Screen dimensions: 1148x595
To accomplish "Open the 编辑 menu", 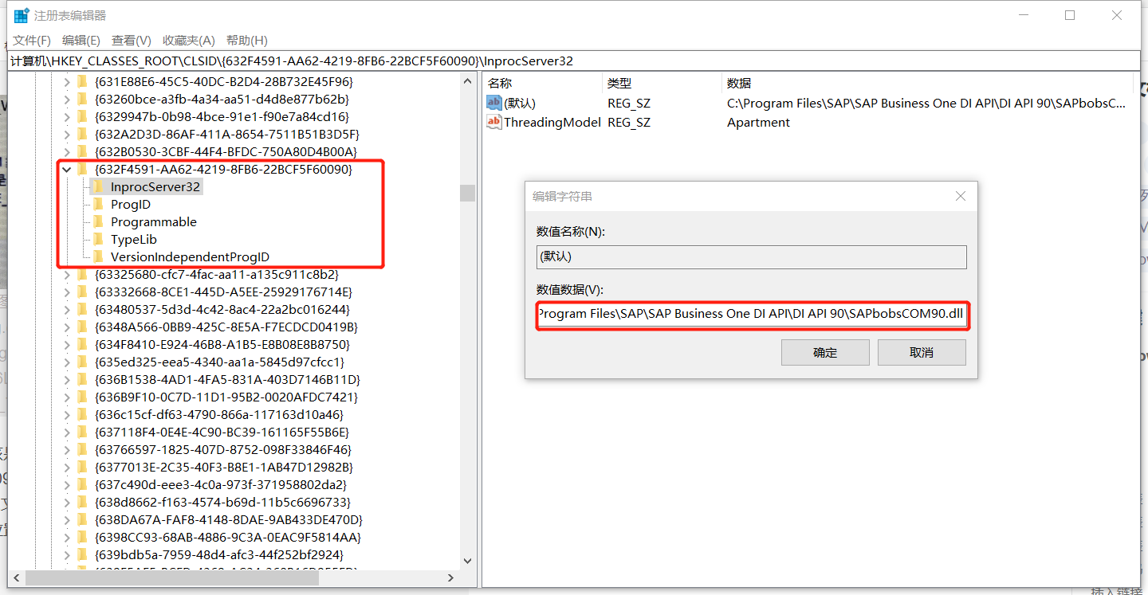I will (81, 40).
